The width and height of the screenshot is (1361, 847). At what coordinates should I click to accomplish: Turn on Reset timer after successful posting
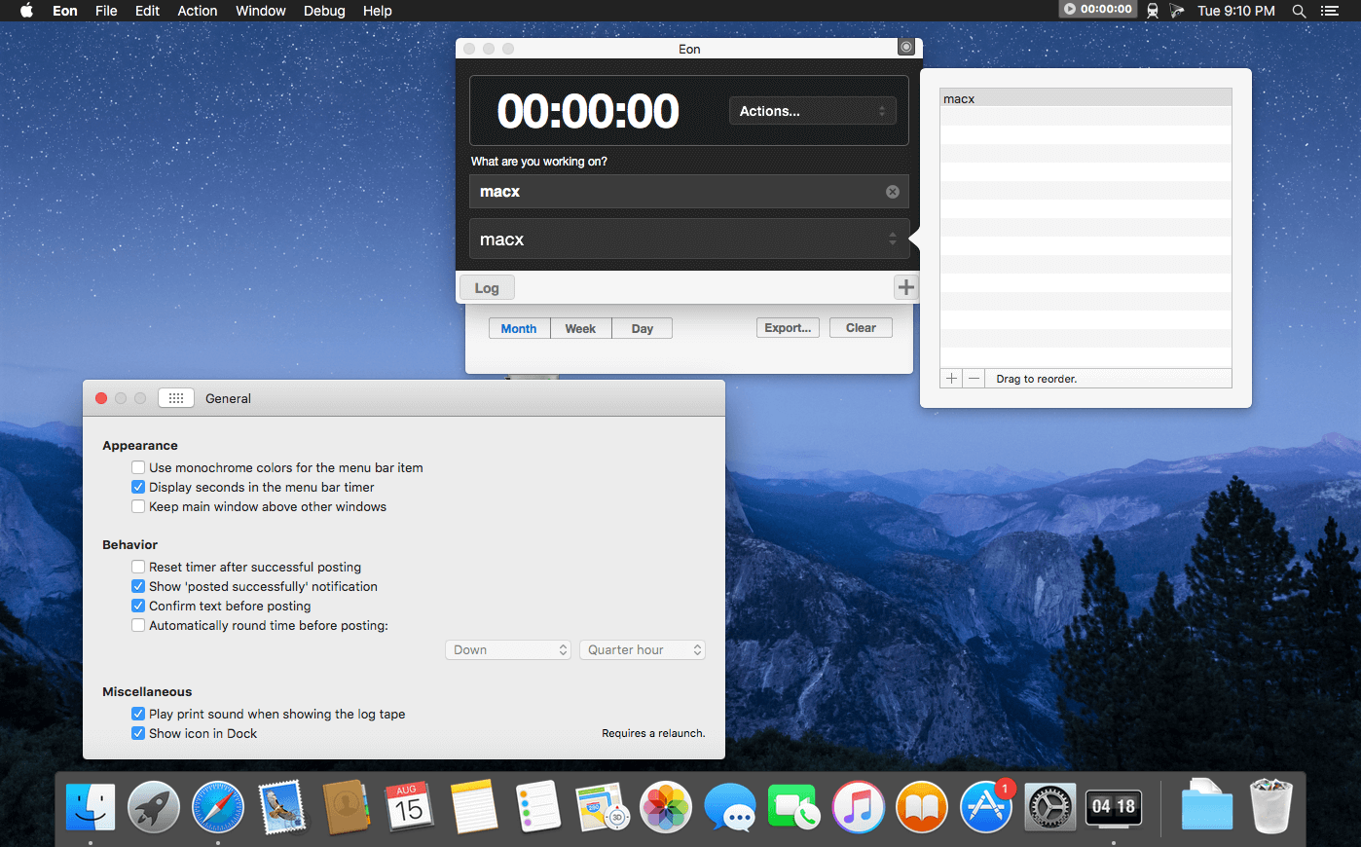pos(138,568)
